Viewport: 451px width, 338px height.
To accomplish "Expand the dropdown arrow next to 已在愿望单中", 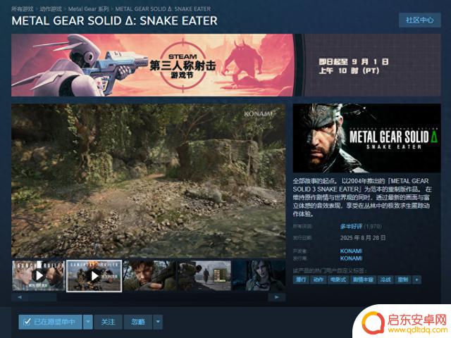I will click(x=88, y=322).
